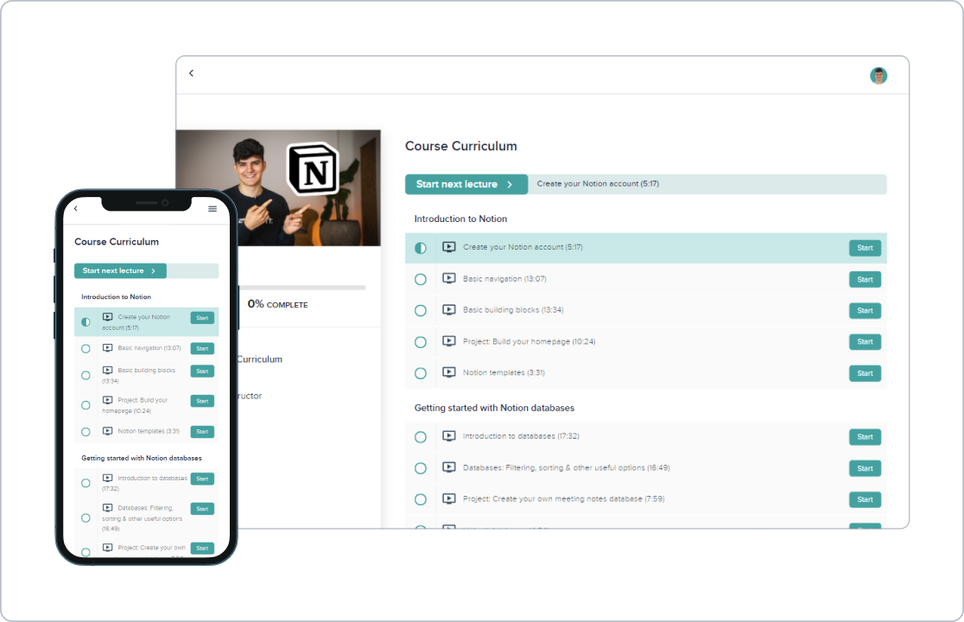This screenshot has width=964, height=622.
Task: Click the back arrow in the desktop header
Action: pyautogui.click(x=191, y=73)
